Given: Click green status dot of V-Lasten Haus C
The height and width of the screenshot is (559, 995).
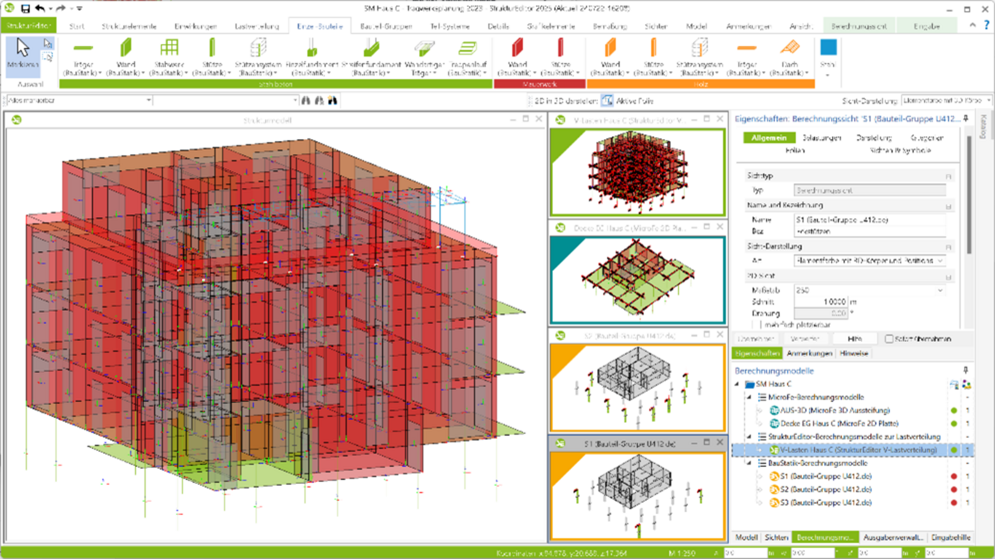Looking at the screenshot, I should tap(954, 450).
